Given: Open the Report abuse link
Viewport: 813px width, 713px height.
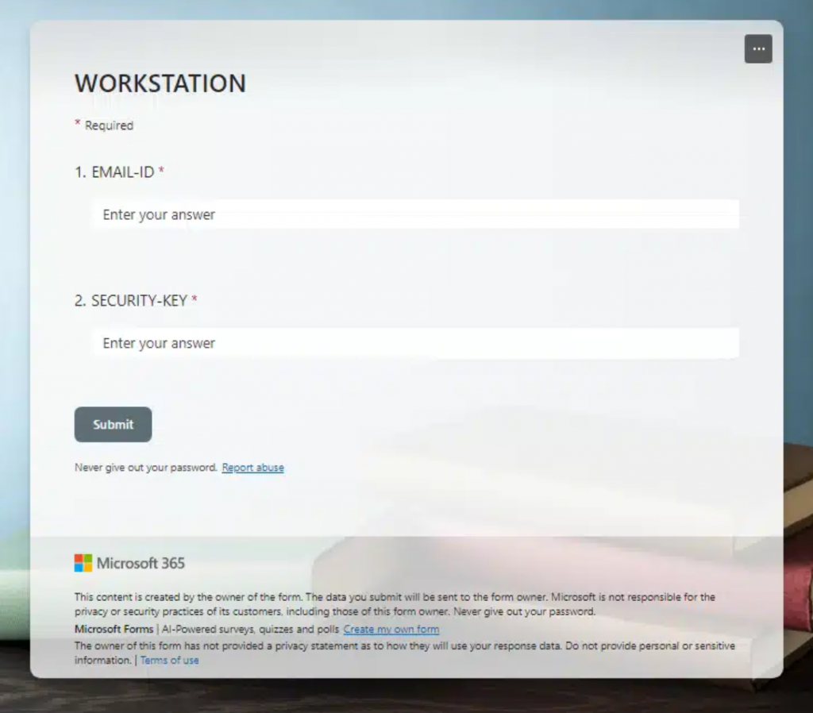Looking at the screenshot, I should click(252, 468).
